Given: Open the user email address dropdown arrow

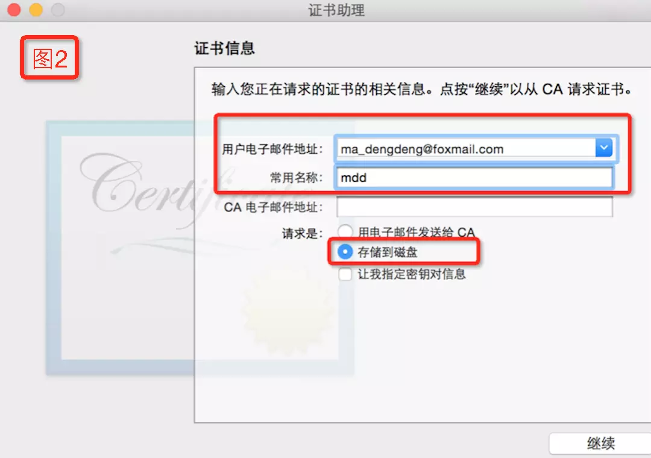Looking at the screenshot, I should pyautogui.click(x=603, y=148).
